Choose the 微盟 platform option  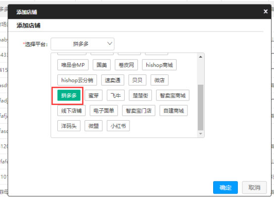point(93,126)
